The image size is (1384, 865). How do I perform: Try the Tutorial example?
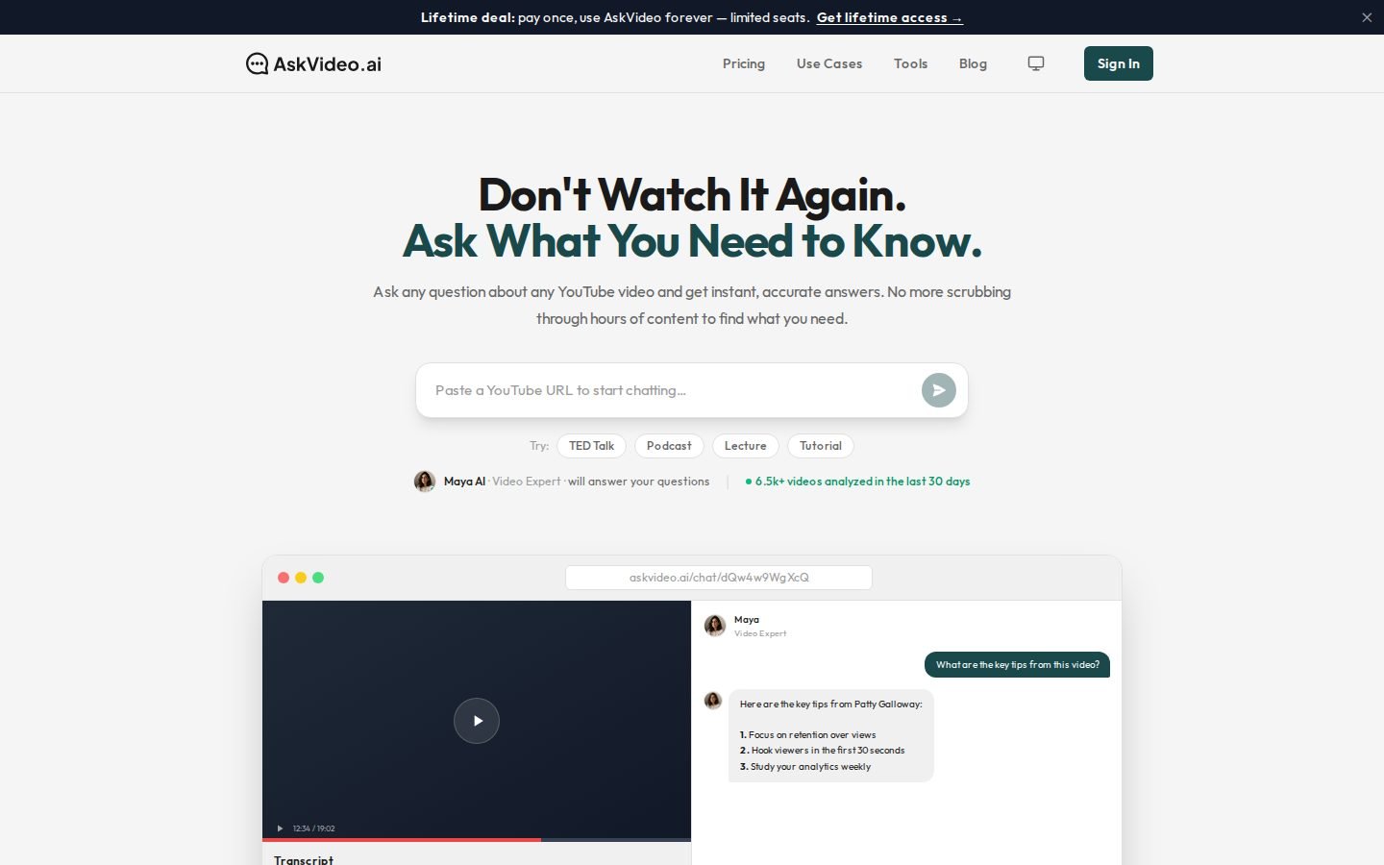(x=821, y=446)
